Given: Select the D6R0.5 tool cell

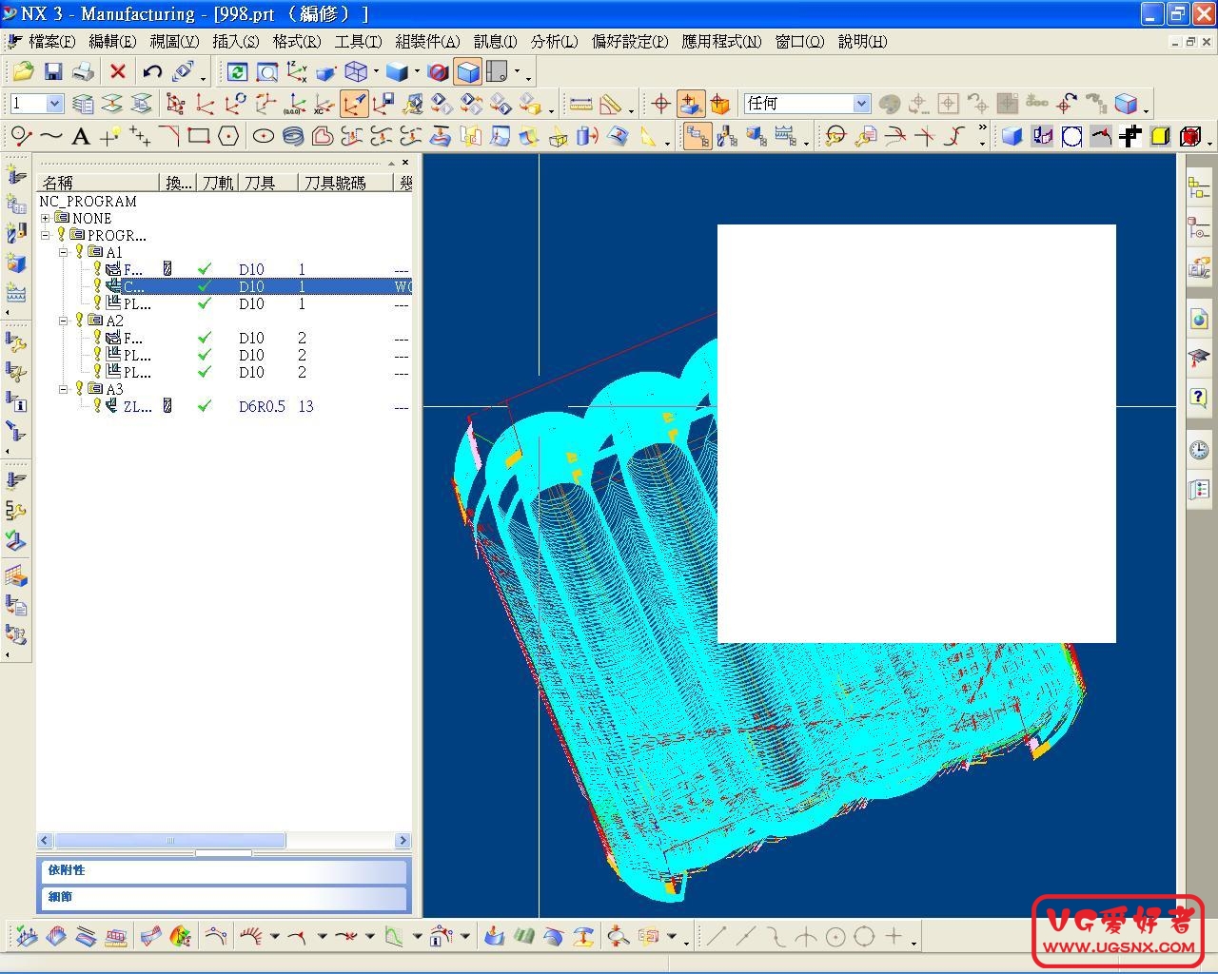Looking at the screenshot, I should tap(262, 406).
